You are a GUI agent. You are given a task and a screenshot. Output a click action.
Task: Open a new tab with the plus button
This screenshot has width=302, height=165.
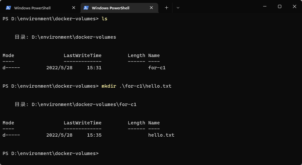166,7
